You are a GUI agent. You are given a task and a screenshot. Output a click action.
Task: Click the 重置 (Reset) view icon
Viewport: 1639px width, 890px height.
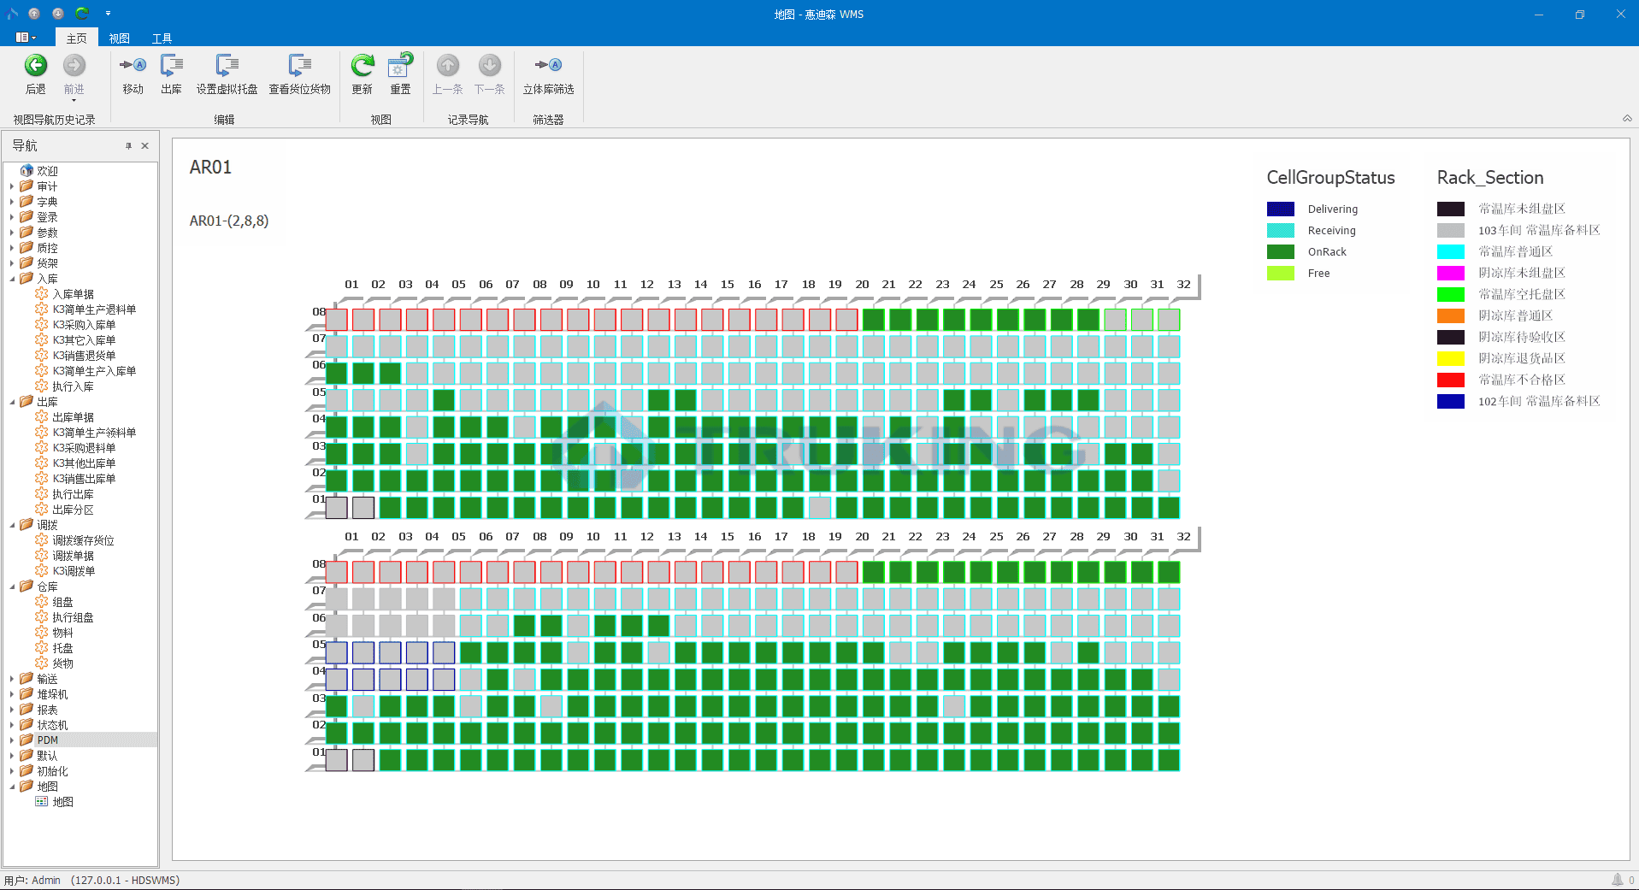(x=400, y=66)
